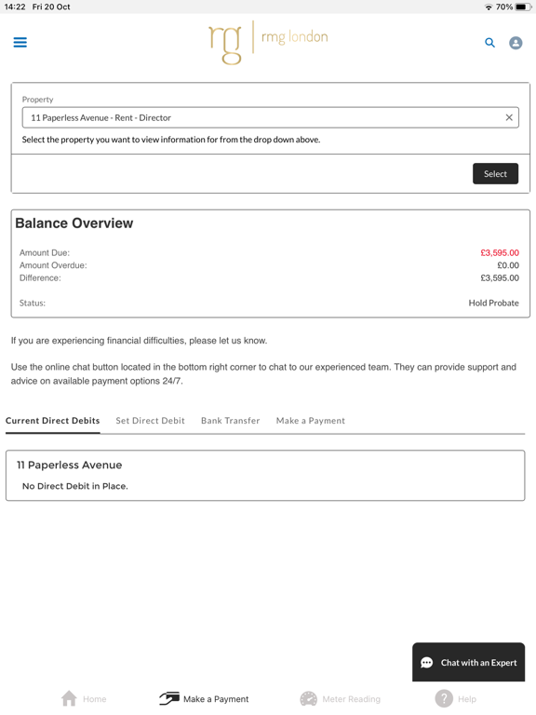The width and height of the screenshot is (536, 715).
Task: Open the Meter Reading gauge icon
Action: click(x=309, y=698)
